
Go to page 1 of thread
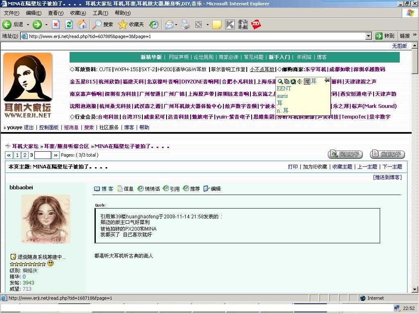click(17, 155)
